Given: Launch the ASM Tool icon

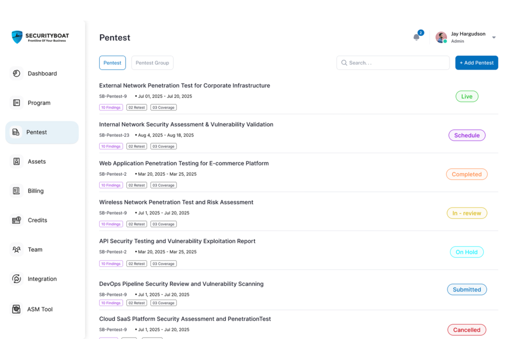Looking at the screenshot, I should [16, 309].
